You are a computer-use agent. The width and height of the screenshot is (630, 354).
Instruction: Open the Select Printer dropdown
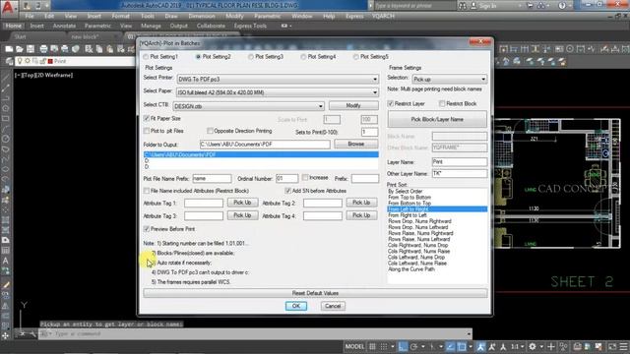pyautogui.click(x=278, y=79)
